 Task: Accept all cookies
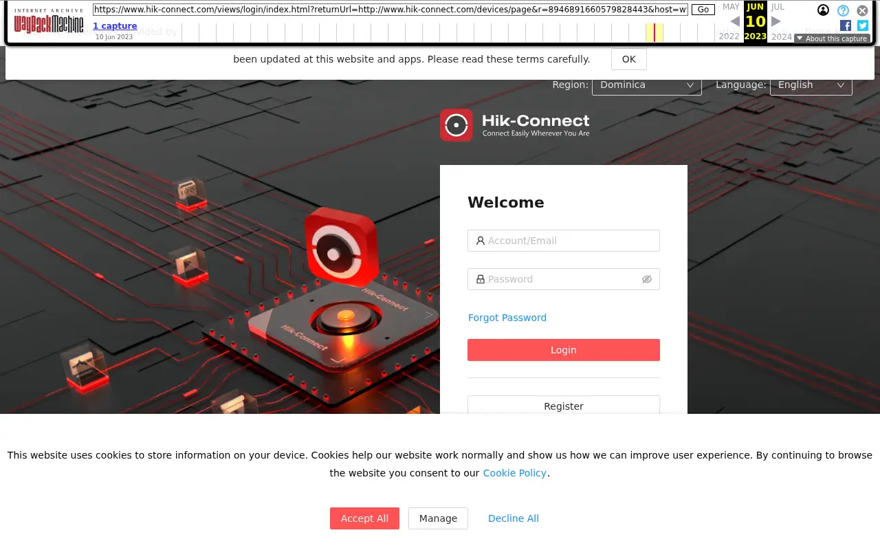[x=364, y=518]
